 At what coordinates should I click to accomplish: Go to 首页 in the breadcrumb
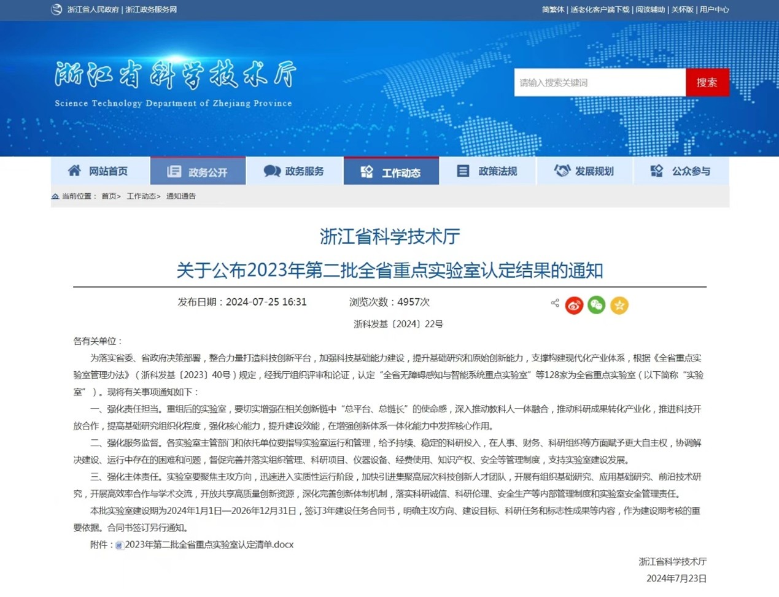coord(109,196)
